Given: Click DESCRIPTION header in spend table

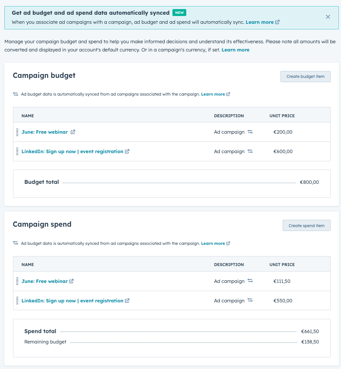Looking at the screenshot, I should pos(229,264).
